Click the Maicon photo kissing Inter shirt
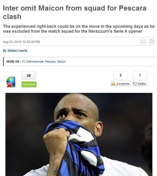The width and height of the screenshot is (157, 176). (x=79, y=134)
